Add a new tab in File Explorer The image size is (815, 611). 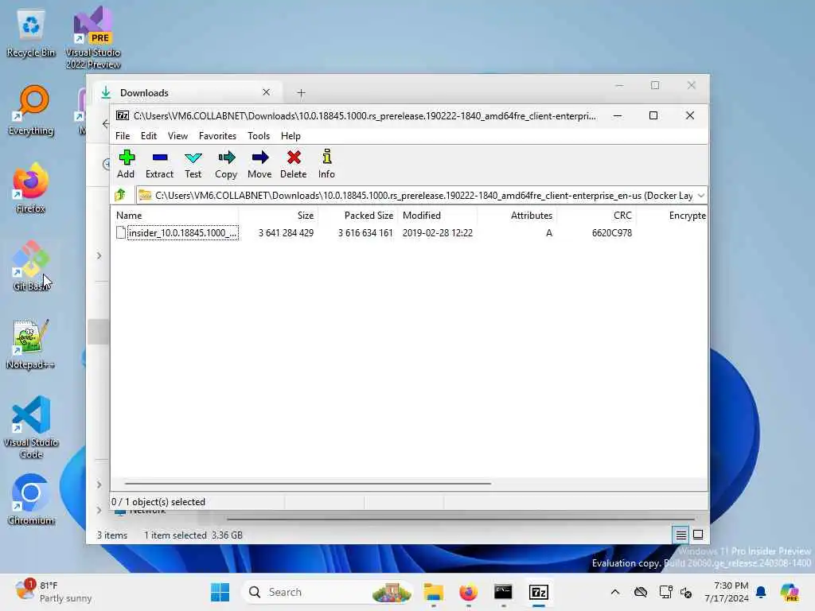[301, 93]
